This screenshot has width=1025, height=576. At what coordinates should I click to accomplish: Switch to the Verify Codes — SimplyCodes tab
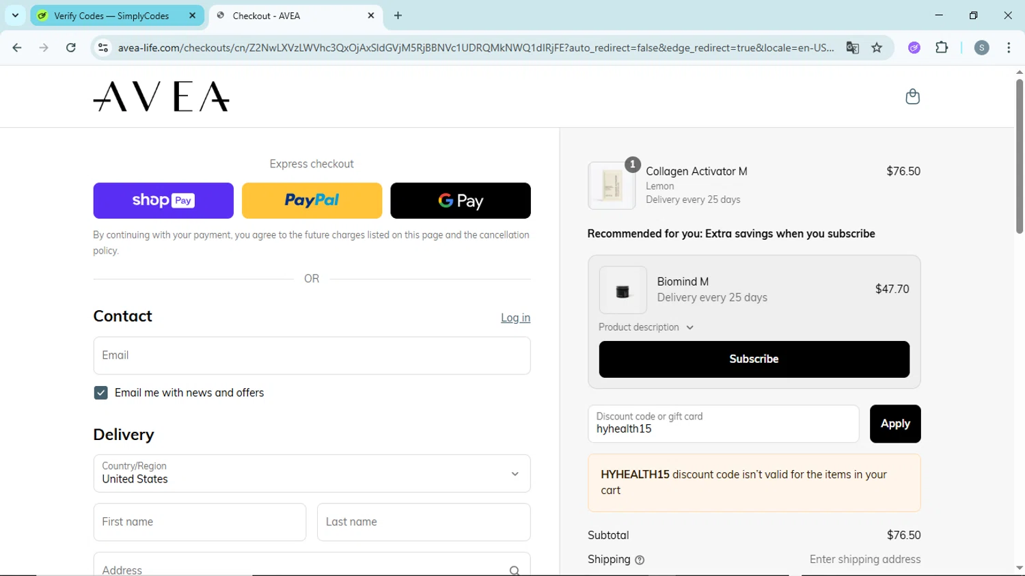pos(117,16)
